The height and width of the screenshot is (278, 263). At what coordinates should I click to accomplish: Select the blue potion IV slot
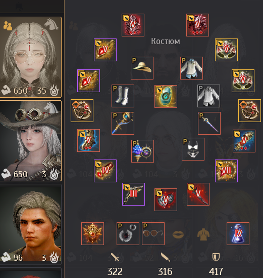238,233
